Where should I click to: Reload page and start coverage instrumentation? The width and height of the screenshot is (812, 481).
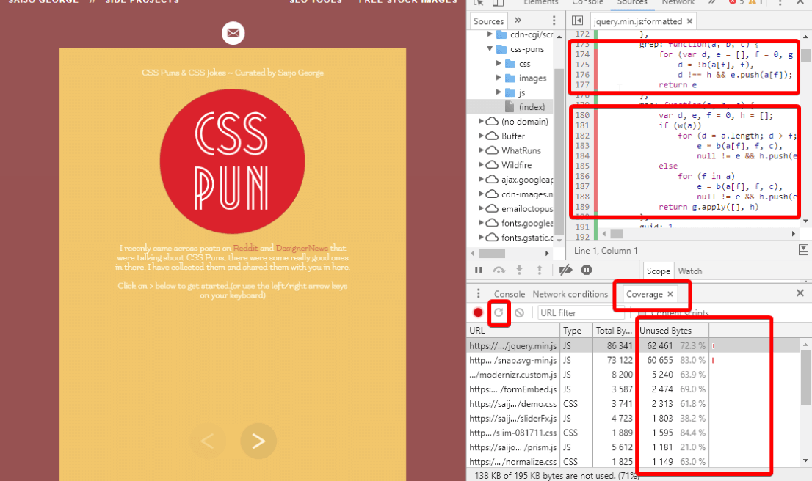(499, 312)
